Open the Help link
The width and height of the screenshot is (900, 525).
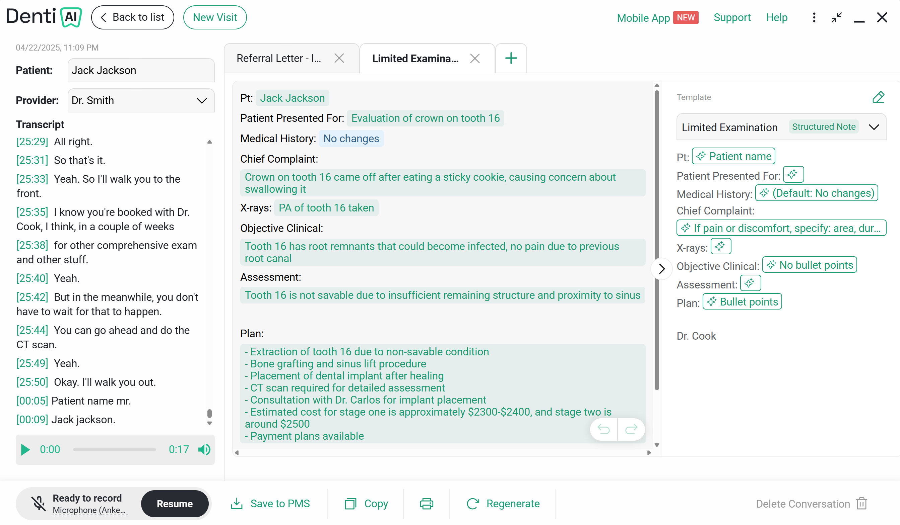tap(776, 17)
